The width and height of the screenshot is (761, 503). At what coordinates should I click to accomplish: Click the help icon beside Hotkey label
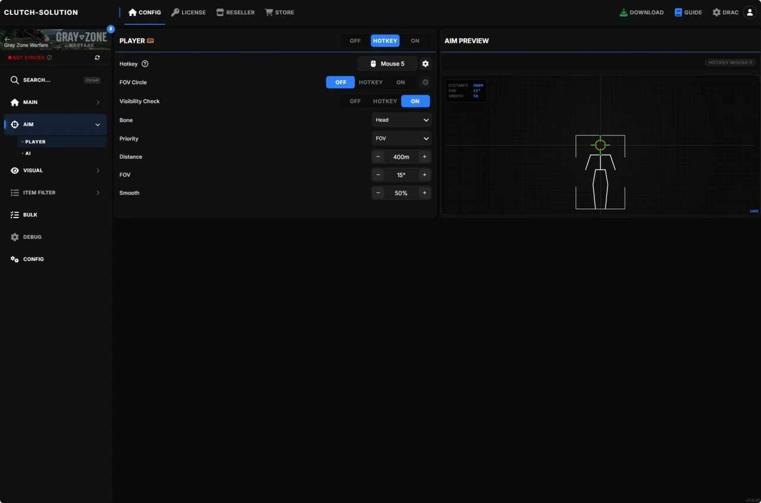coord(145,64)
